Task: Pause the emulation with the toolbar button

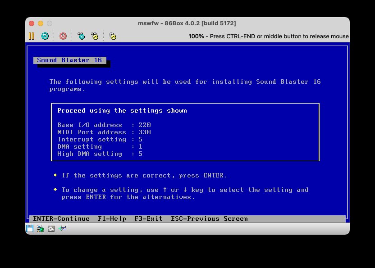Action: (x=32, y=36)
